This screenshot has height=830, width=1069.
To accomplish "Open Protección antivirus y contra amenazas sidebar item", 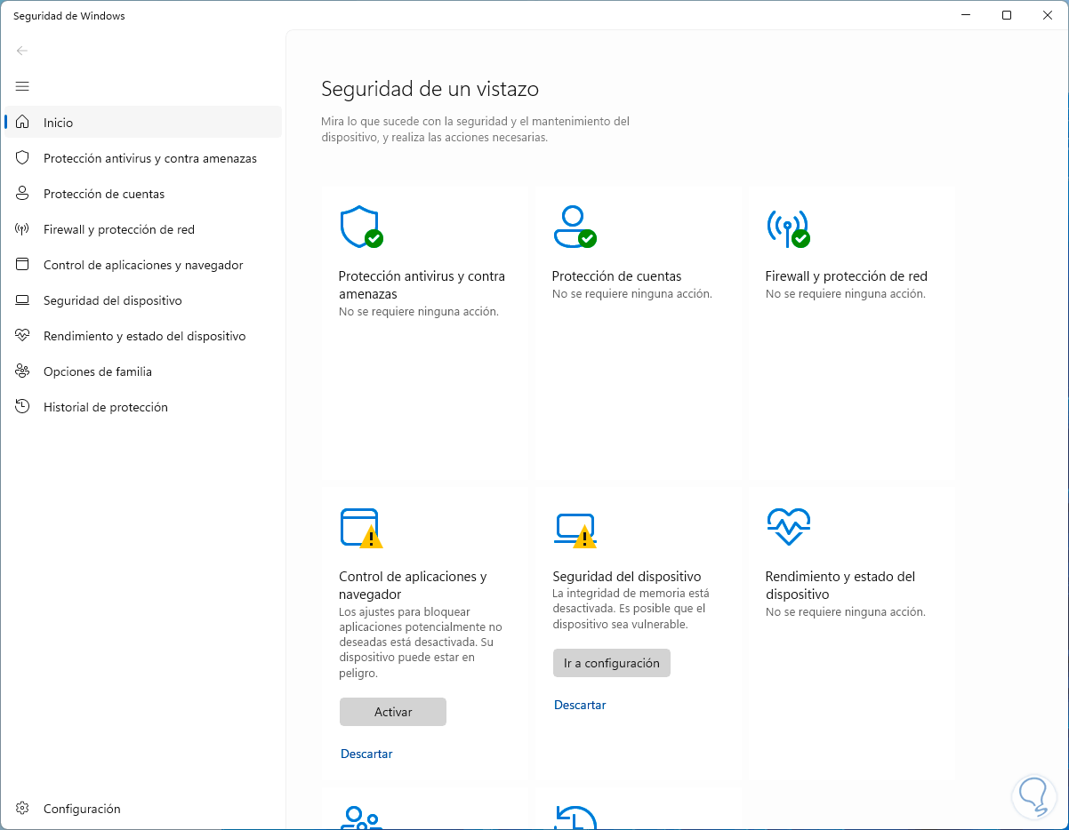I will (149, 158).
